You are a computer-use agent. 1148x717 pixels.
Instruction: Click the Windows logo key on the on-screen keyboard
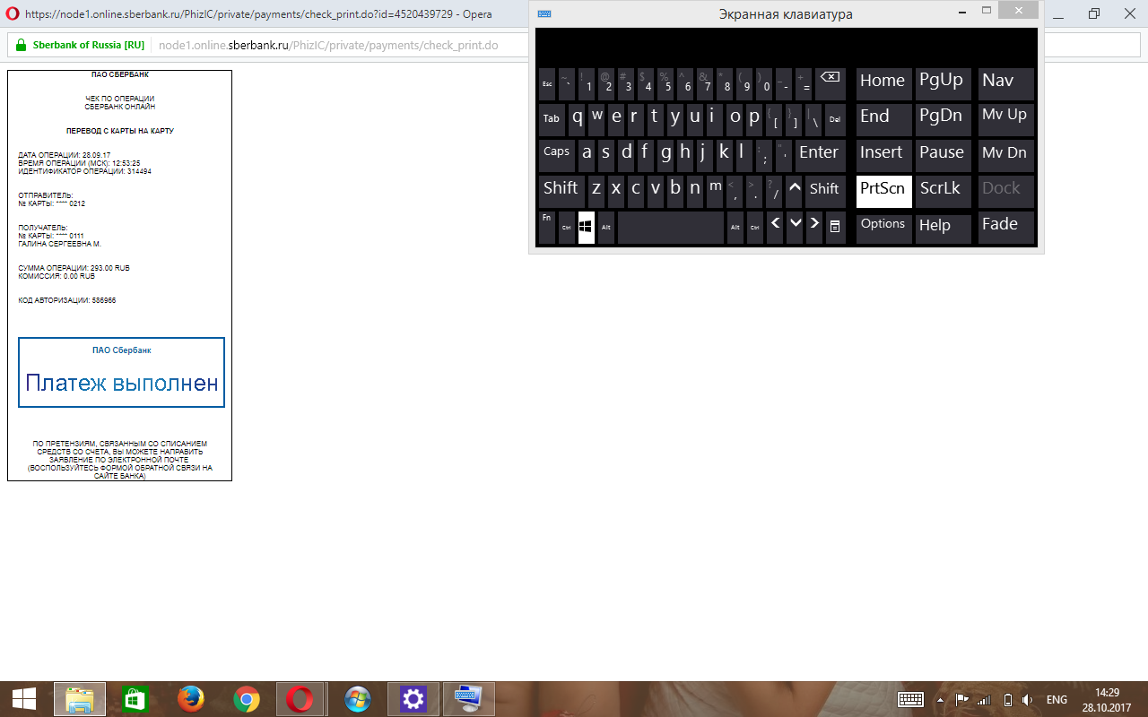pyautogui.click(x=587, y=228)
